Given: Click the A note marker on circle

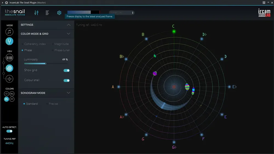Looking at the screenshot, I should click(x=119, y=87).
